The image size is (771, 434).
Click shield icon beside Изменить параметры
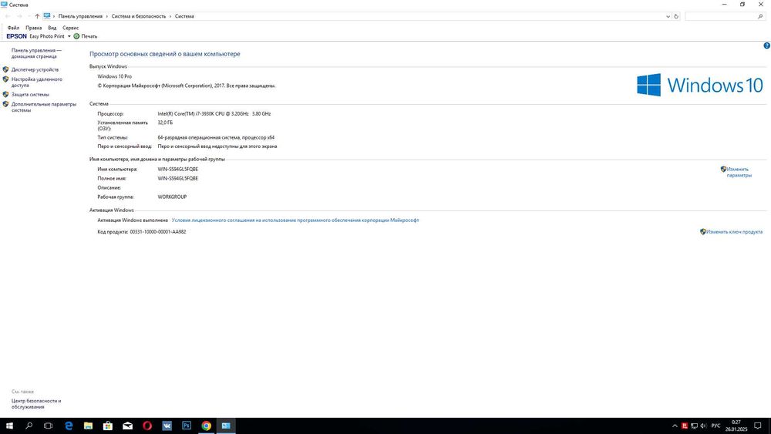pos(723,169)
